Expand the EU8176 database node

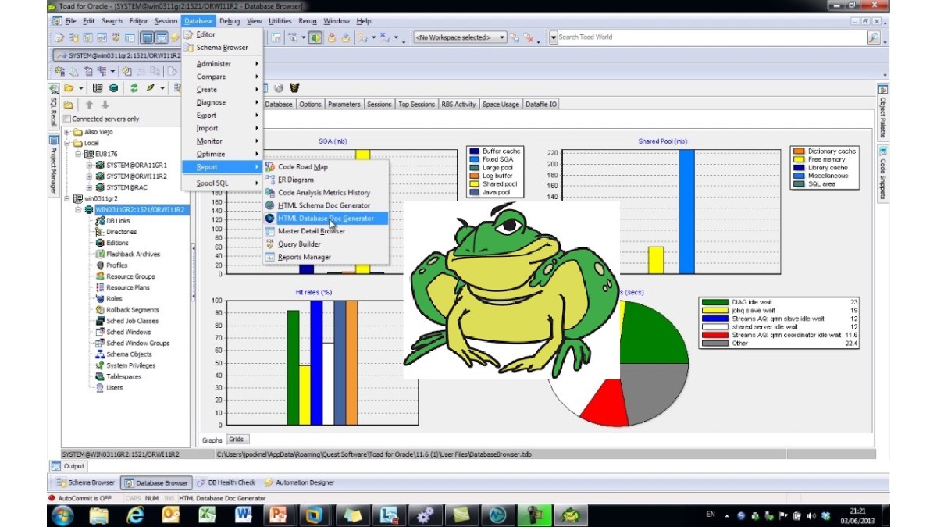pyautogui.click(x=78, y=154)
